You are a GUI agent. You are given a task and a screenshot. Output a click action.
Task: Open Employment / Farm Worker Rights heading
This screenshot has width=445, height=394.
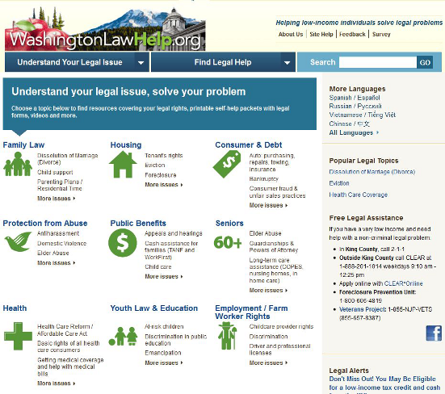pyautogui.click(x=251, y=312)
